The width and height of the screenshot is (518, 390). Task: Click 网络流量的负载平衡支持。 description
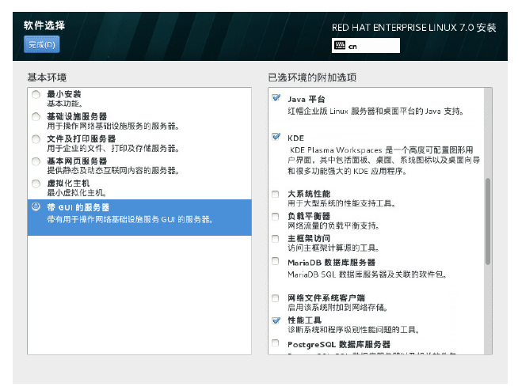coord(333,225)
